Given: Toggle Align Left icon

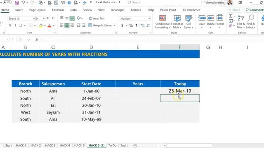Looking at the screenshot, I should [62, 25].
